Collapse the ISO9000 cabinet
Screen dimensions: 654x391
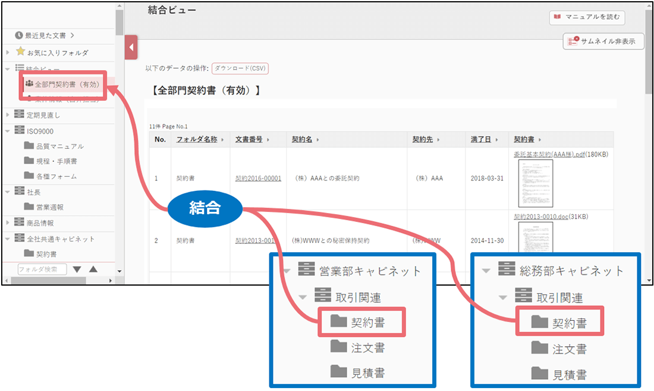8,131
